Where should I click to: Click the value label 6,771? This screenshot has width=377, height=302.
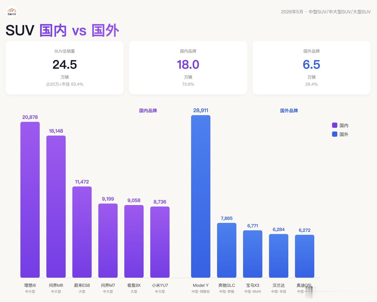tap(253, 226)
